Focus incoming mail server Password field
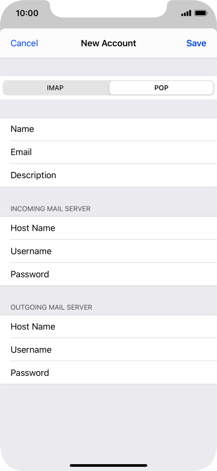217x471 pixels. pos(108,274)
